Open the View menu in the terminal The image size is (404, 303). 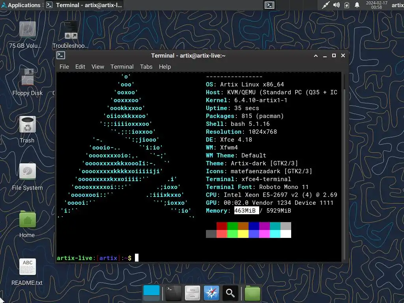tap(98, 67)
